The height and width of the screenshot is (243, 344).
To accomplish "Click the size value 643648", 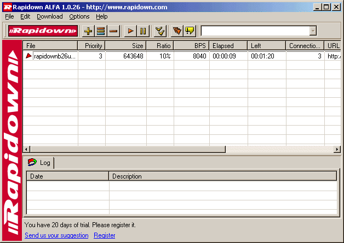I will point(133,56).
